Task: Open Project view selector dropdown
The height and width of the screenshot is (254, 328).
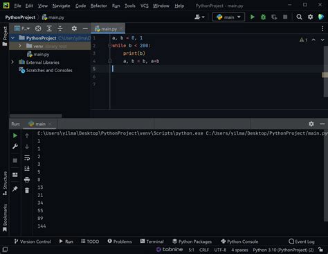Action: tap(22, 28)
